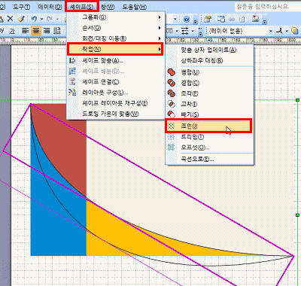Click the 조인(J) join menu entry
Screen dimensions: 301x286
pyautogui.click(x=208, y=126)
